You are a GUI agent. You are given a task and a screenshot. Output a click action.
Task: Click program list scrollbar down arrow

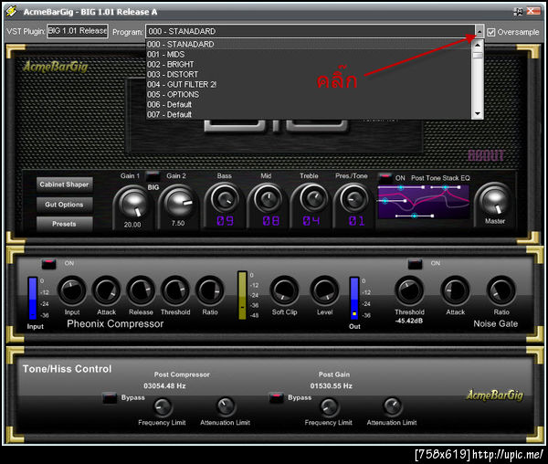478,114
